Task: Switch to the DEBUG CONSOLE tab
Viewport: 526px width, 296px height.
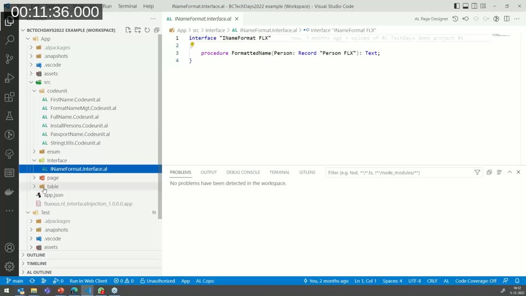Action: pyautogui.click(x=243, y=172)
